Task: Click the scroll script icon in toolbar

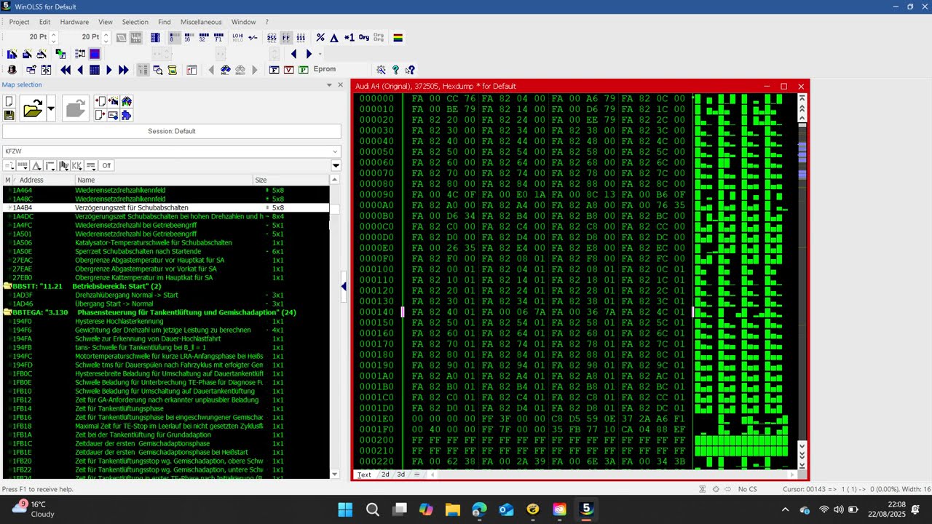Action: click(x=172, y=70)
